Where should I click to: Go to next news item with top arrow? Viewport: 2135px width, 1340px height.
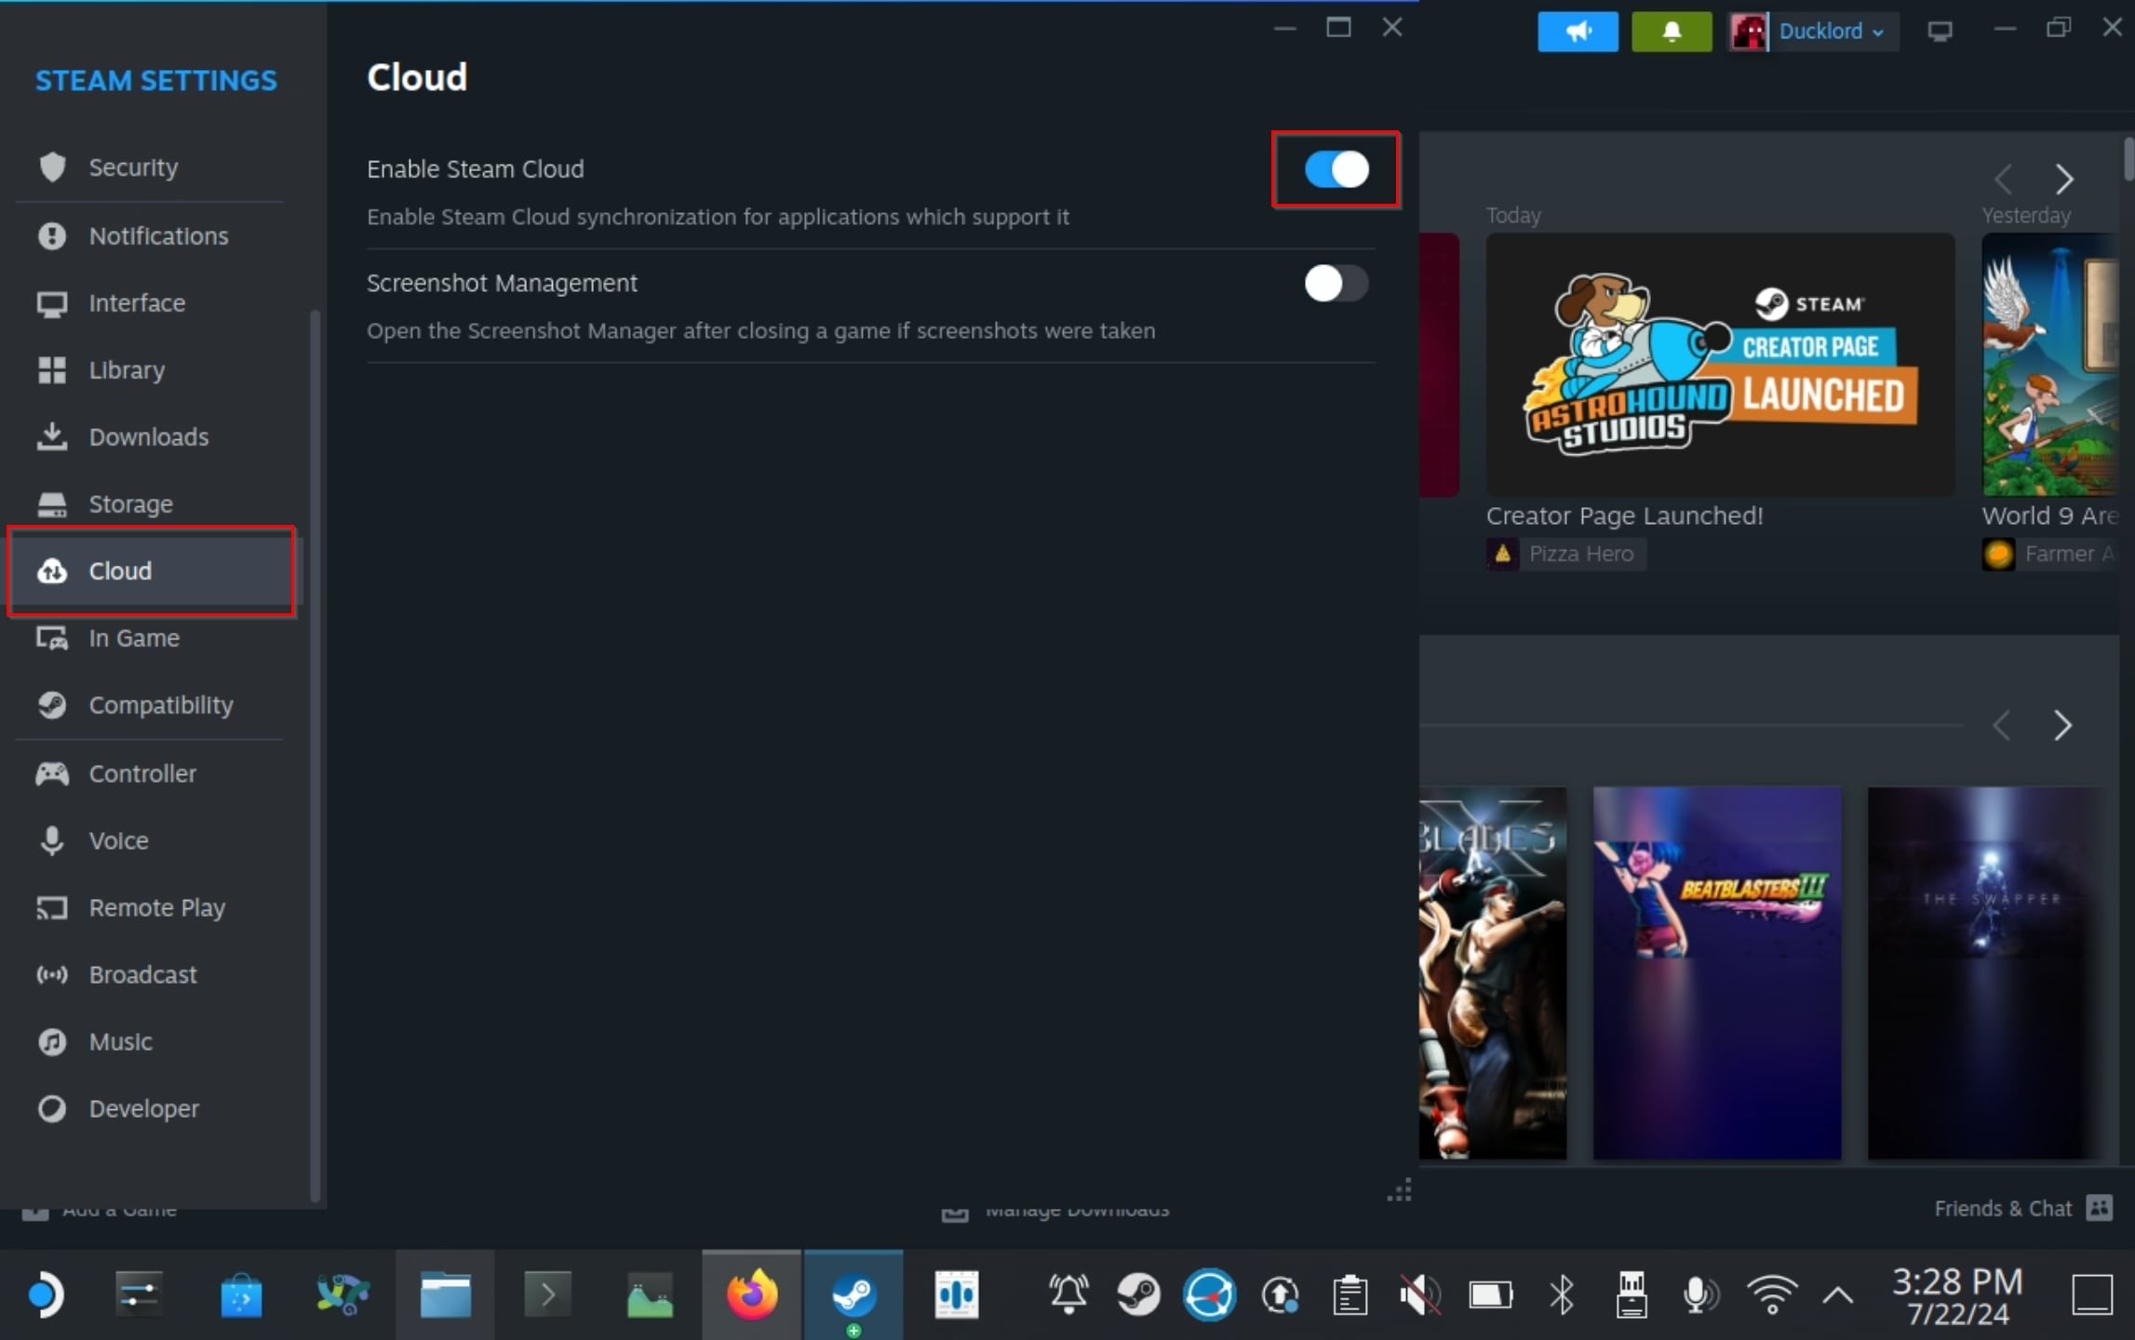pos(2063,179)
